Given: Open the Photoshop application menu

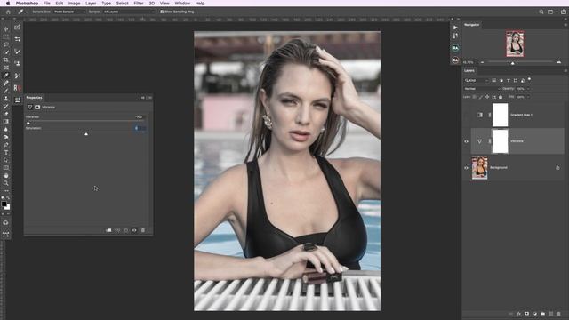Looking at the screenshot, I should (27, 4).
